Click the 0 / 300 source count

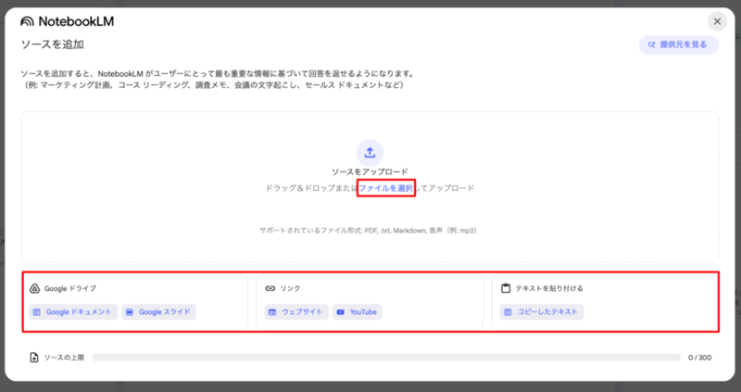pos(699,358)
